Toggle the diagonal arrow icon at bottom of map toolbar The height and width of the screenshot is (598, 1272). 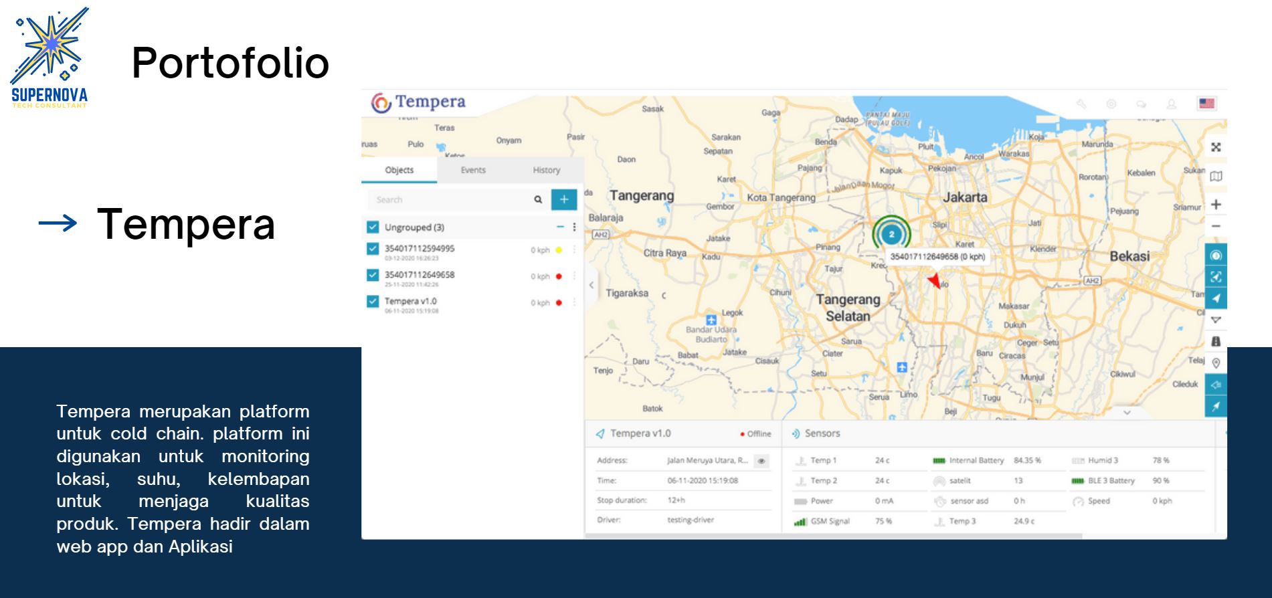(x=1216, y=406)
